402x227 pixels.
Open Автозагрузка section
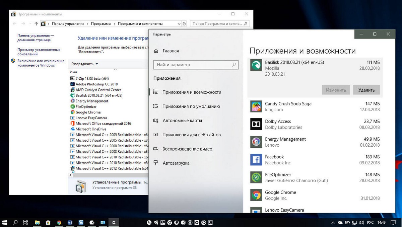[x=176, y=163]
